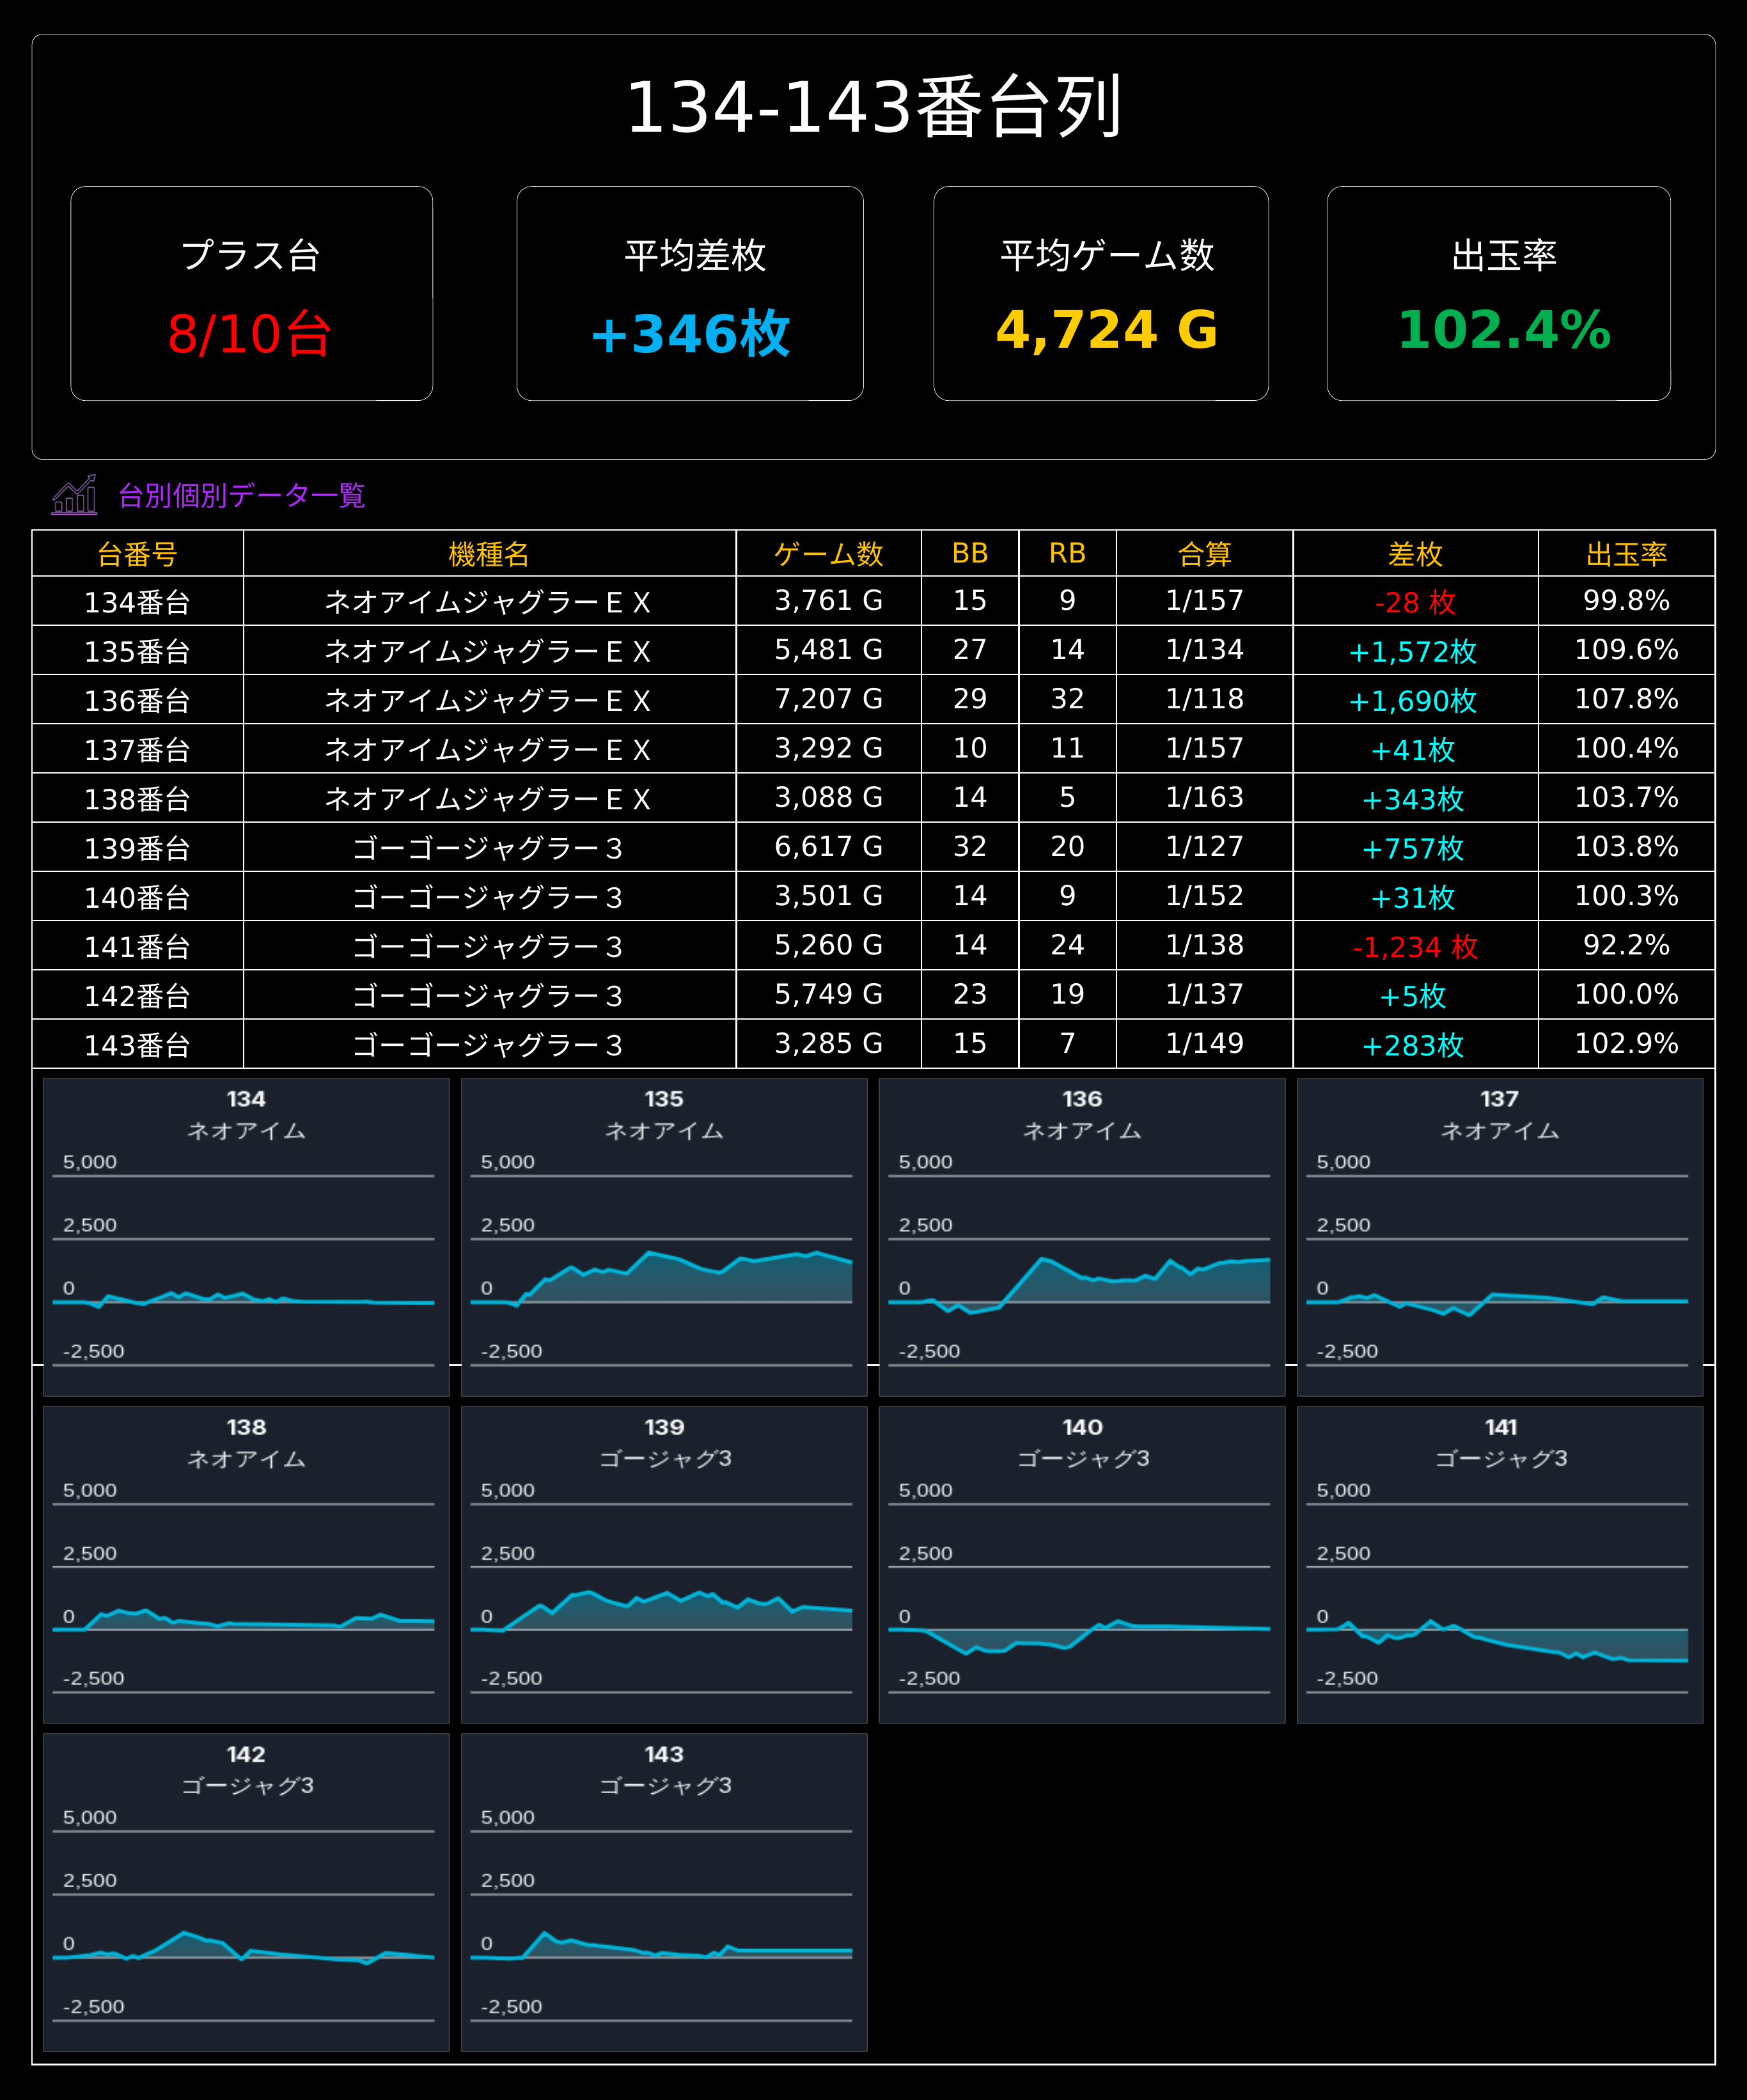
Task: Select the プラス台 8/10台 summary card
Action: pyautogui.click(x=251, y=293)
